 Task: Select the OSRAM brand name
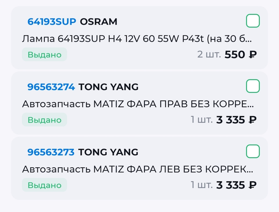pos(98,22)
